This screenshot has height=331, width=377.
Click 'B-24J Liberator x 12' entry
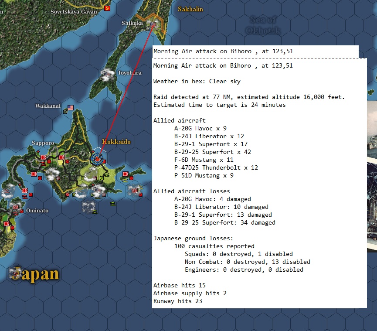point(209,136)
